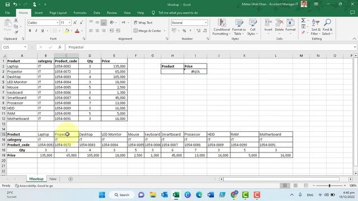Switch to the Page Layout tab
The height and width of the screenshot is (201, 358).
point(58,13)
